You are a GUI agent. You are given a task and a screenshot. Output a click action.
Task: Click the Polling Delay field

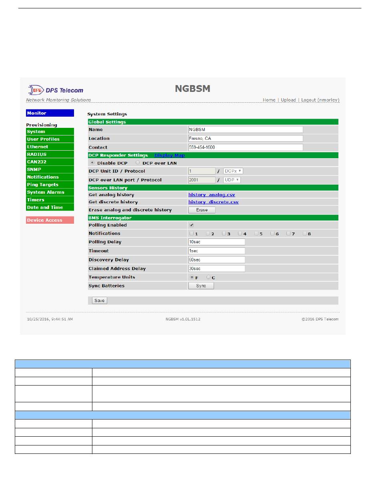click(216, 242)
